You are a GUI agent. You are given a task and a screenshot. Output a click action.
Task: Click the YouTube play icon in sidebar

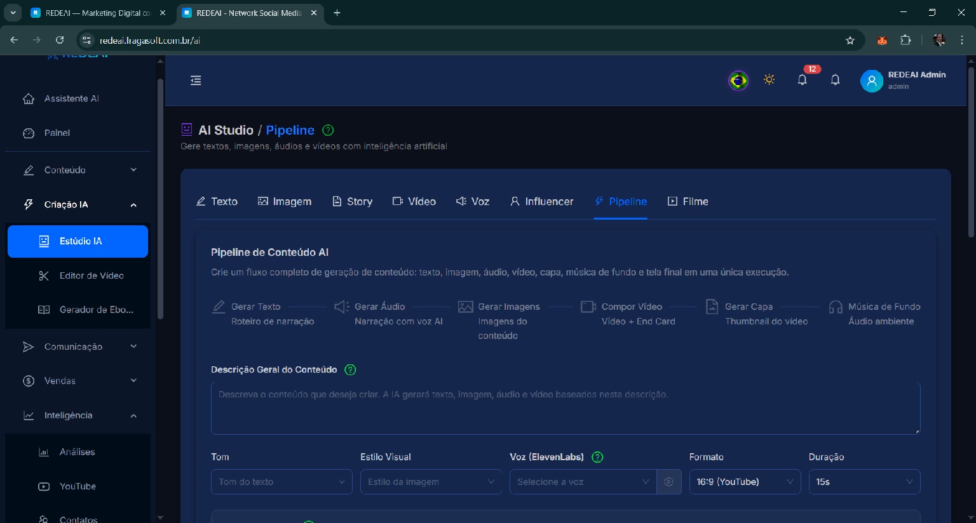coord(44,486)
